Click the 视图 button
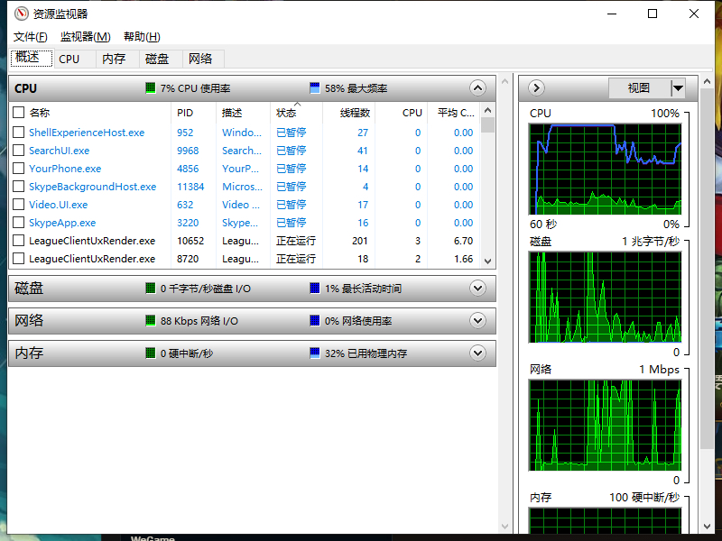 point(640,87)
